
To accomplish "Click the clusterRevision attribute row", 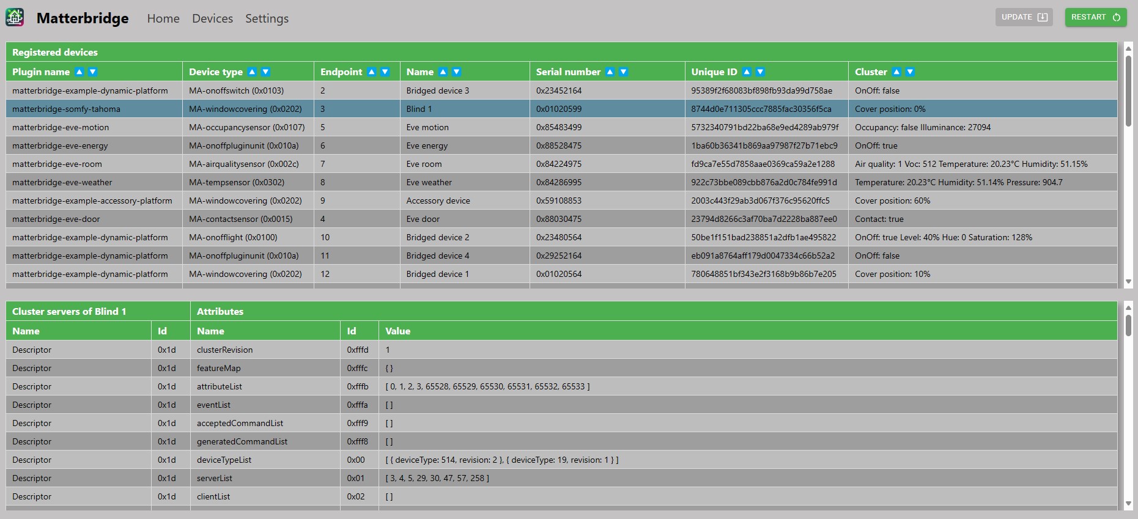I will coord(561,350).
